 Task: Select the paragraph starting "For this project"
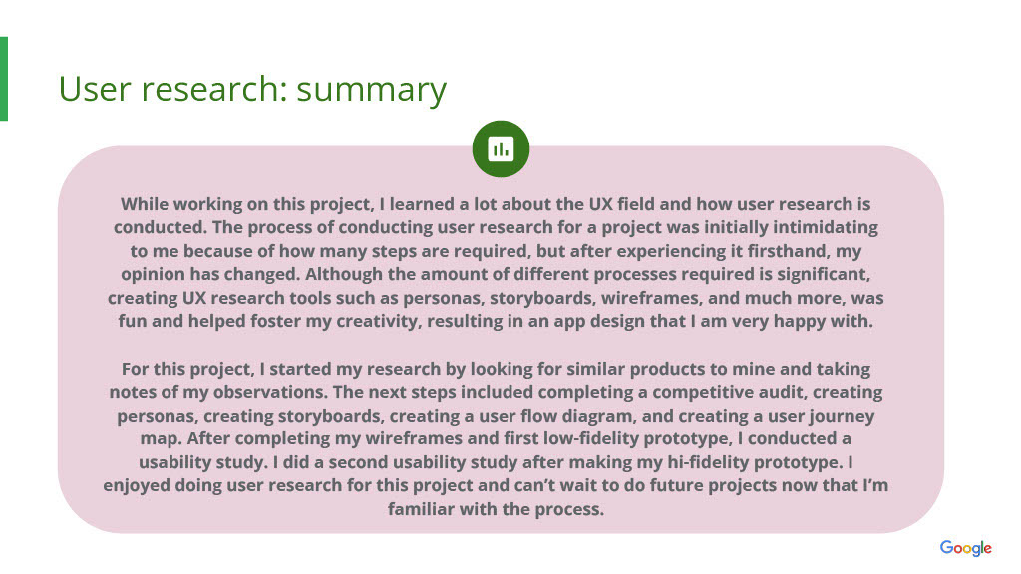coord(496,438)
